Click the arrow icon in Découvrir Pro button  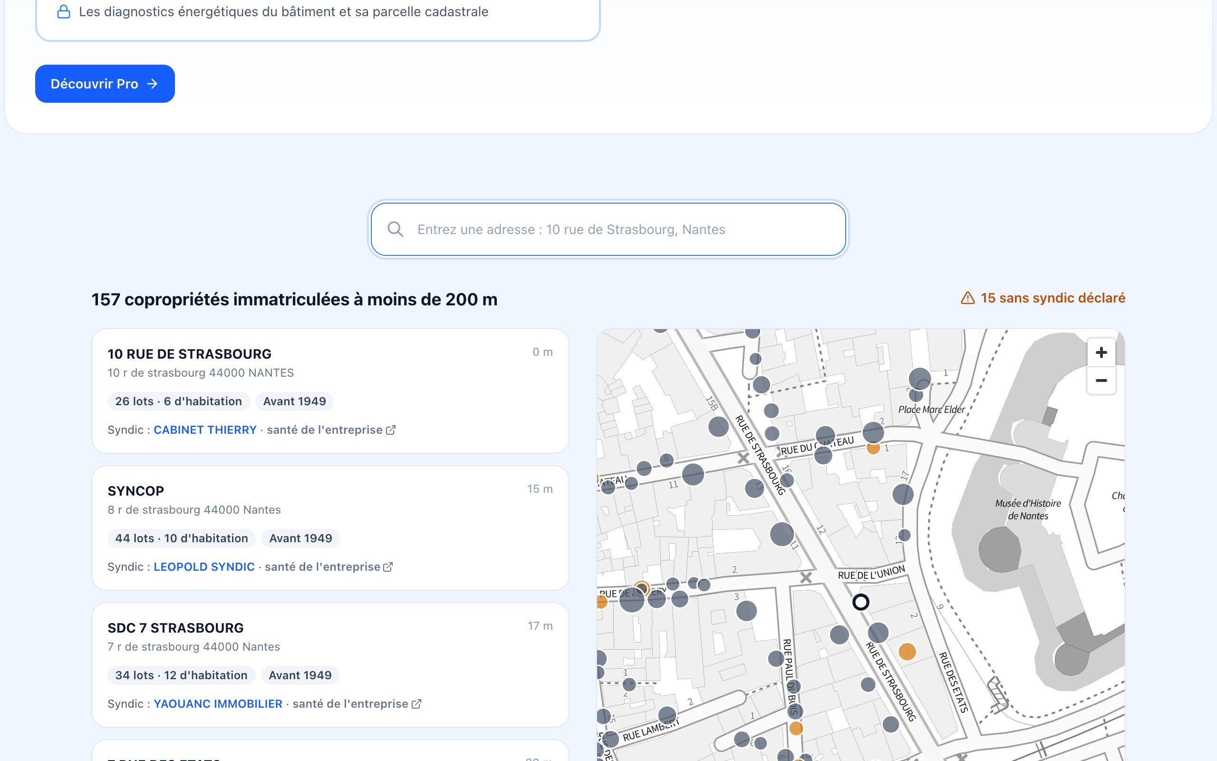(x=153, y=84)
